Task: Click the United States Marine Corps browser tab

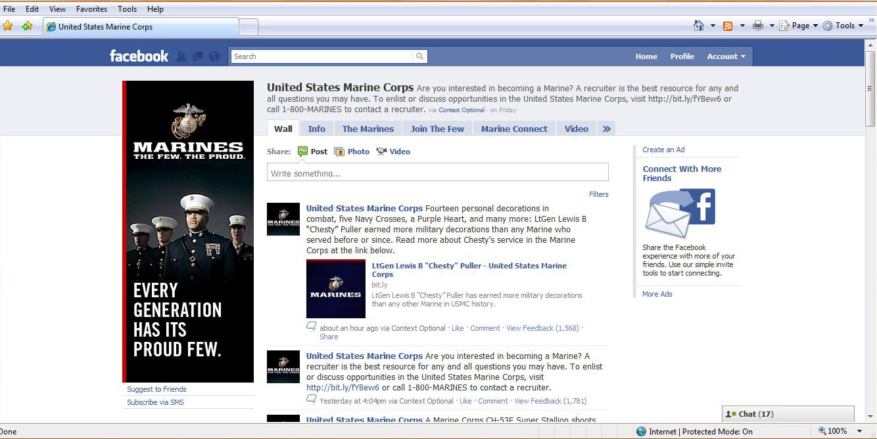Action: point(141,27)
